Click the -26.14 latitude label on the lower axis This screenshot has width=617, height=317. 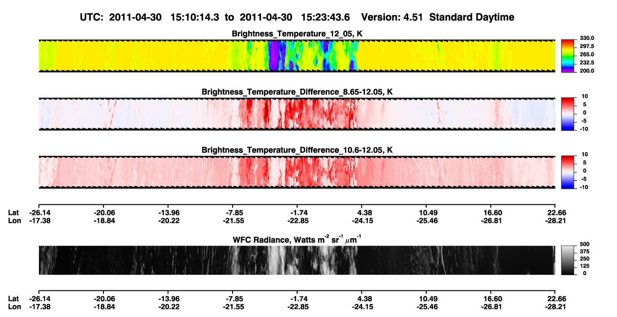tap(38, 298)
